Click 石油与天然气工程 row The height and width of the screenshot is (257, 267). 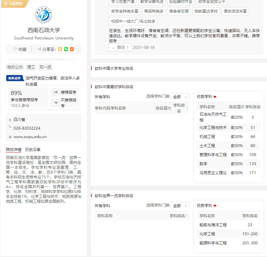(x=229, y=117)
